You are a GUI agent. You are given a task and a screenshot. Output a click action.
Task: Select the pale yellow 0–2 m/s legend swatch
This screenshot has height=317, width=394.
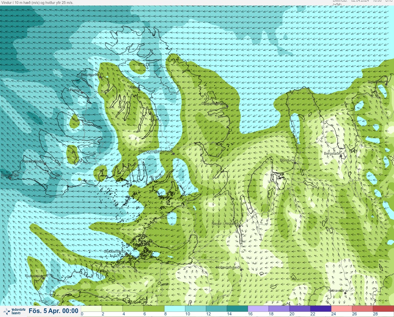(x=91, y=308)
